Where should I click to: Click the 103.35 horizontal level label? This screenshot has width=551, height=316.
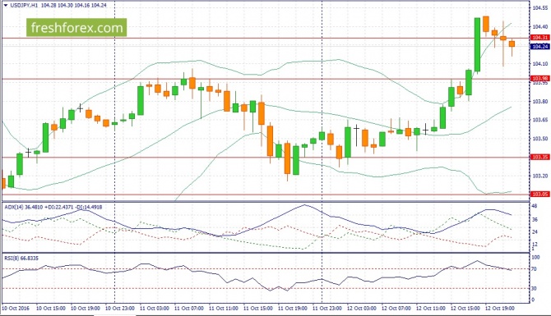539,157
